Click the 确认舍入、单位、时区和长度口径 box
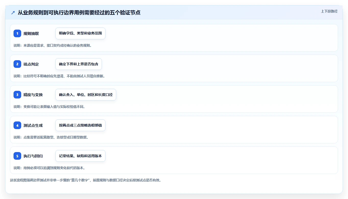 click(x=86, y=95)
